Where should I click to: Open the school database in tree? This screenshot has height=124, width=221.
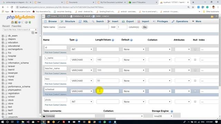[x=11, y=97]
